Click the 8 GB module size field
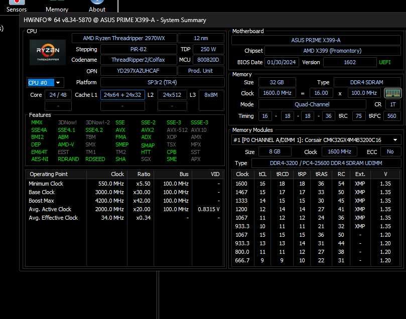 click(275, 151)
